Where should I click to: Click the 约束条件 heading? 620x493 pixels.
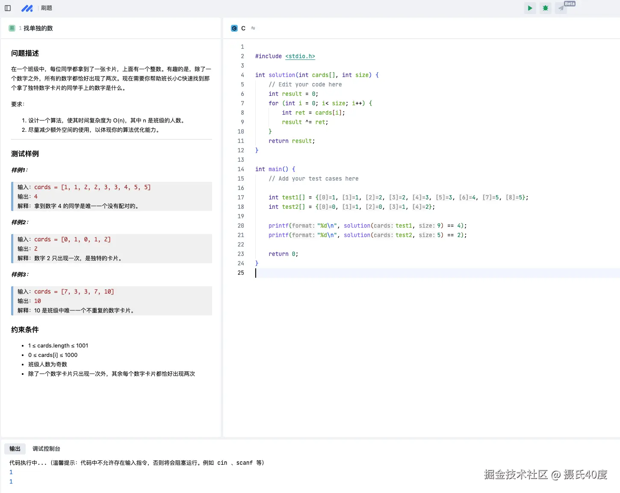click(25, 330)
